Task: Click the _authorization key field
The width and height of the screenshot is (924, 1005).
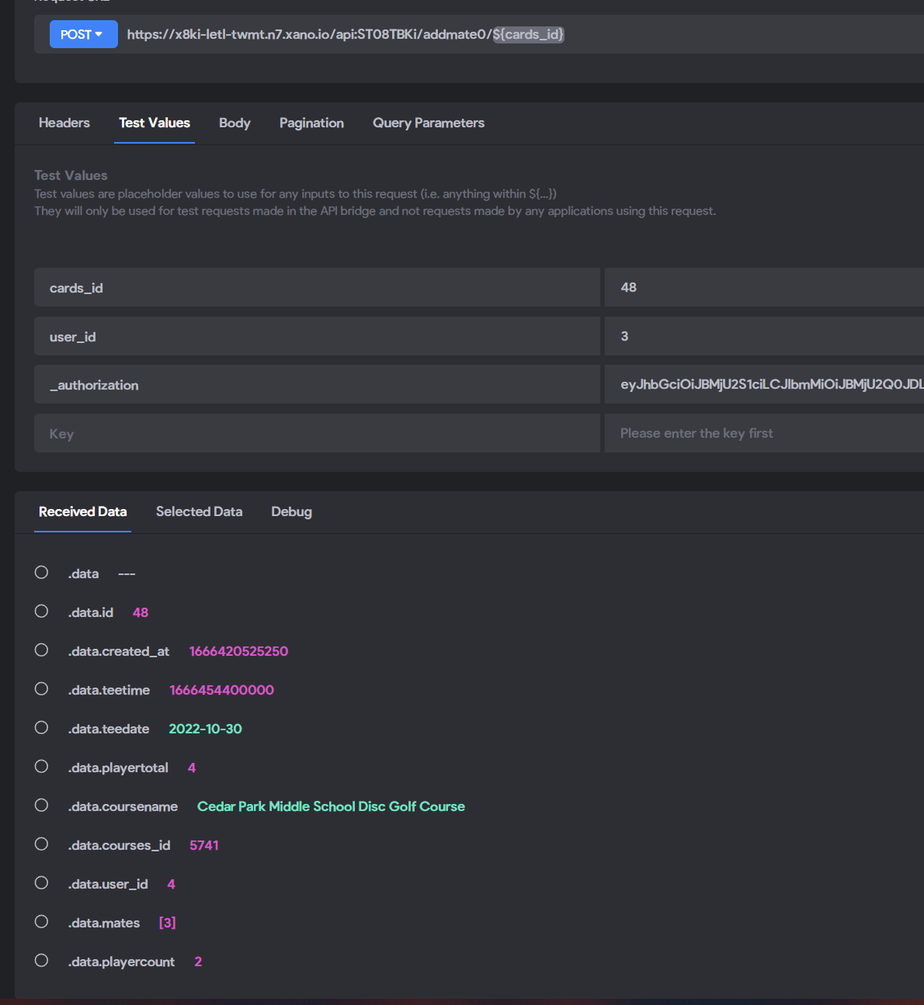Action: pyautogui.click(x=317, y=384)
